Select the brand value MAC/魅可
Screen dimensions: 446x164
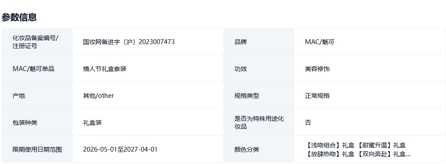tap(320, 42)
